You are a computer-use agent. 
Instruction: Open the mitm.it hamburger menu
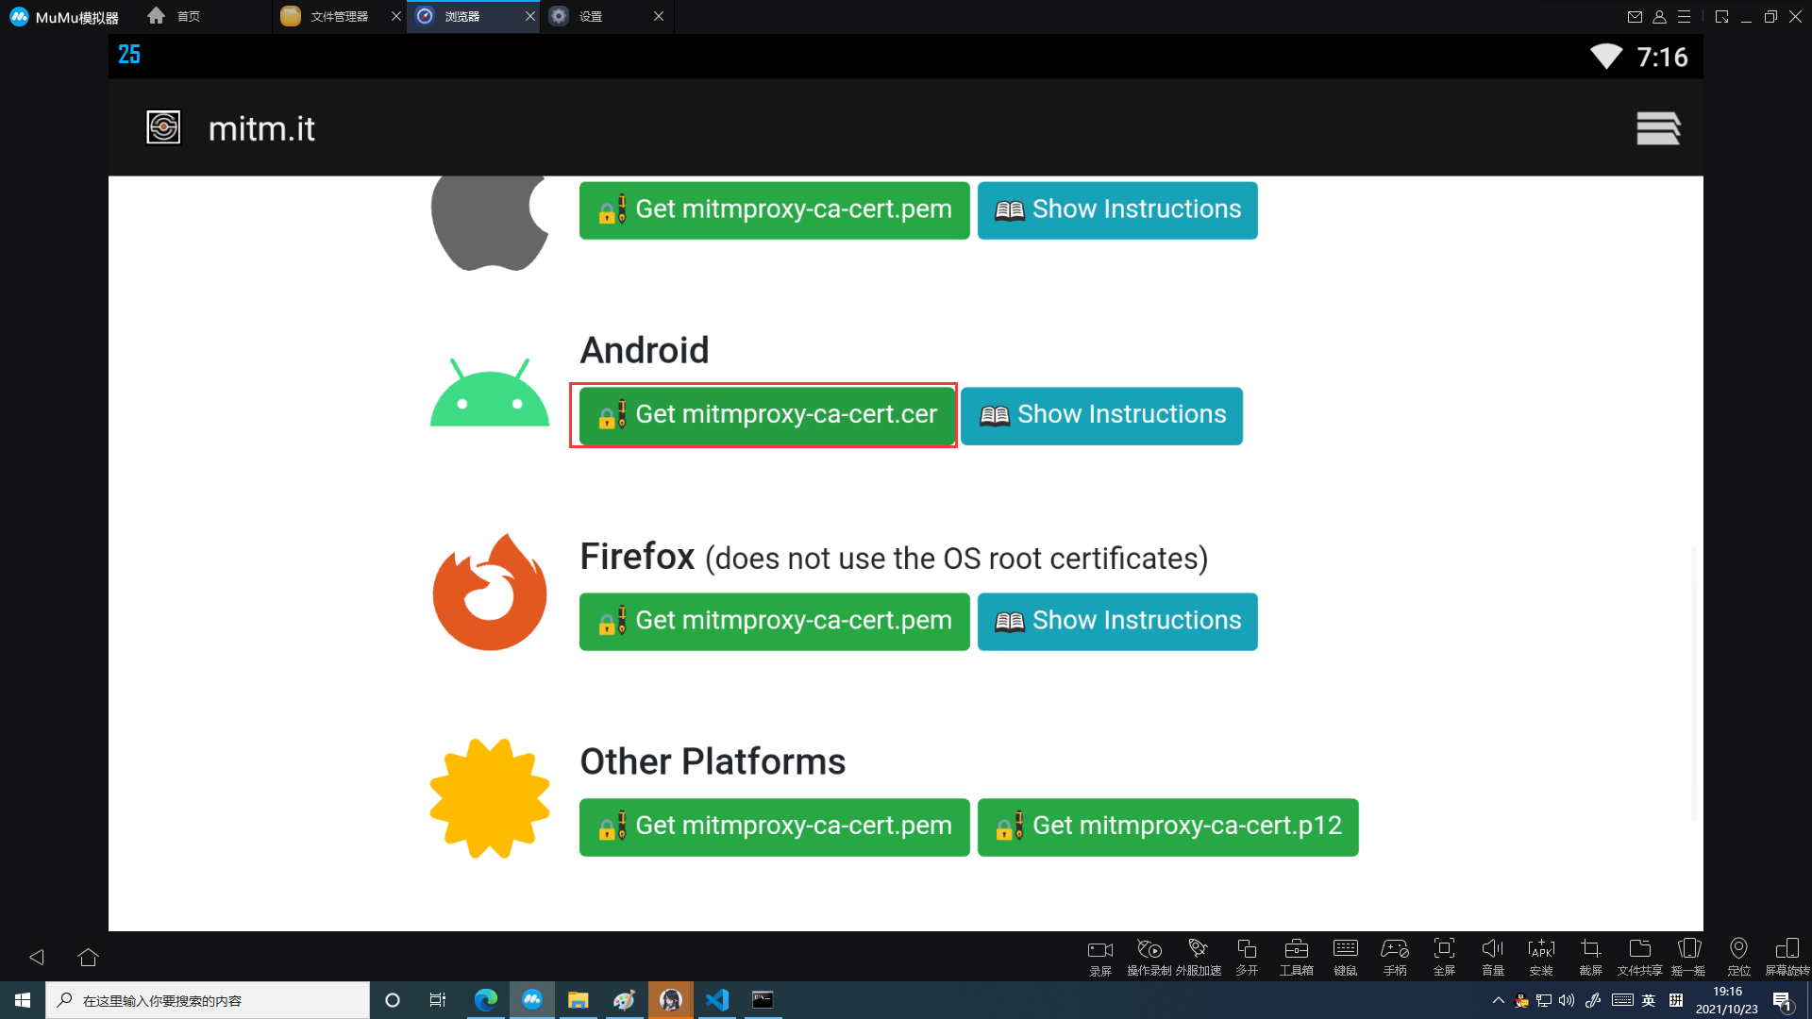[1658, 128]
